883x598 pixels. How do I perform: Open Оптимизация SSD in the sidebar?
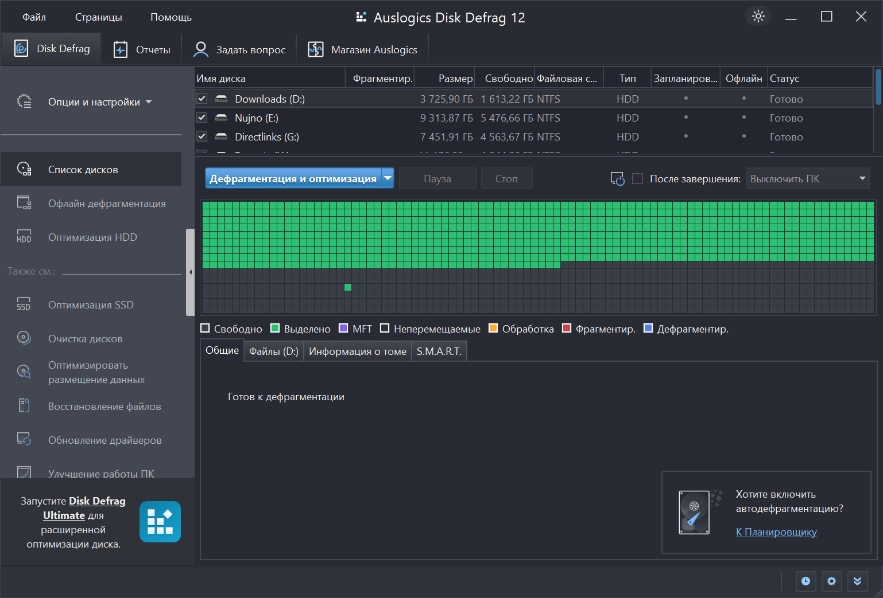tap(91, 305)
